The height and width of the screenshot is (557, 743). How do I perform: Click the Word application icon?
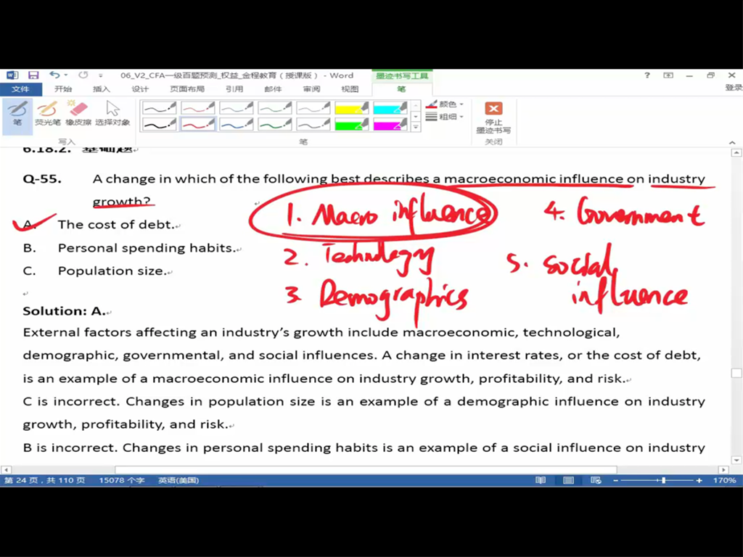pyautogui.click(x=12, y=75)
